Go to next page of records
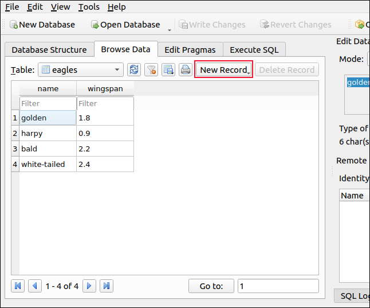 [89, 286]
